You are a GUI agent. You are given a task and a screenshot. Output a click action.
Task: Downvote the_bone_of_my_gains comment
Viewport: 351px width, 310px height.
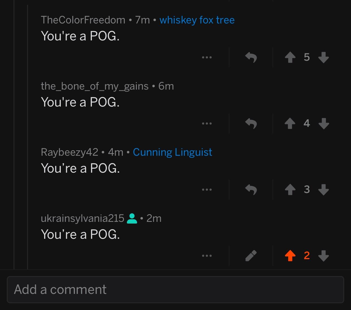pyautogui.click(x=324, y=123)
